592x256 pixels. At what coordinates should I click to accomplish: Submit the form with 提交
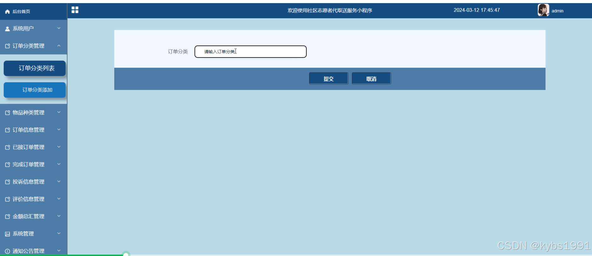[328, 79]
